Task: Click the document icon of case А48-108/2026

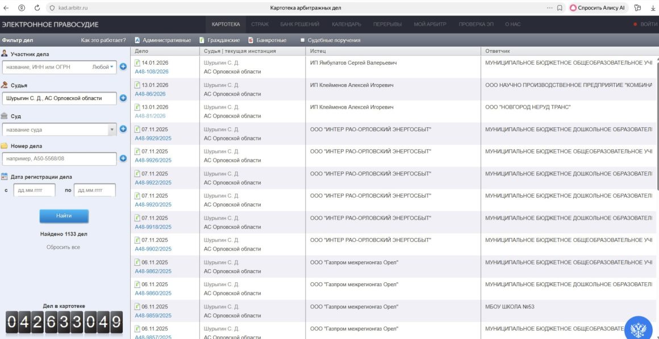Action: 137,63
